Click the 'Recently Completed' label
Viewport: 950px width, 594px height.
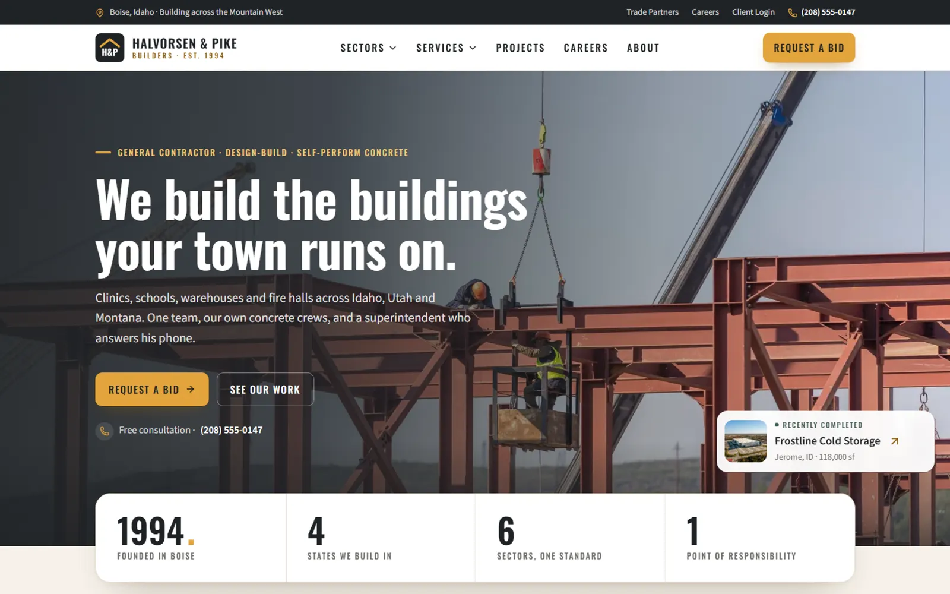point(822,425)
